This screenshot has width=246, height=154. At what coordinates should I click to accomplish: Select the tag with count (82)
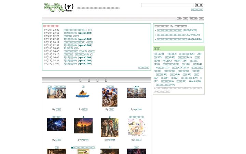[x=175, y=78]
